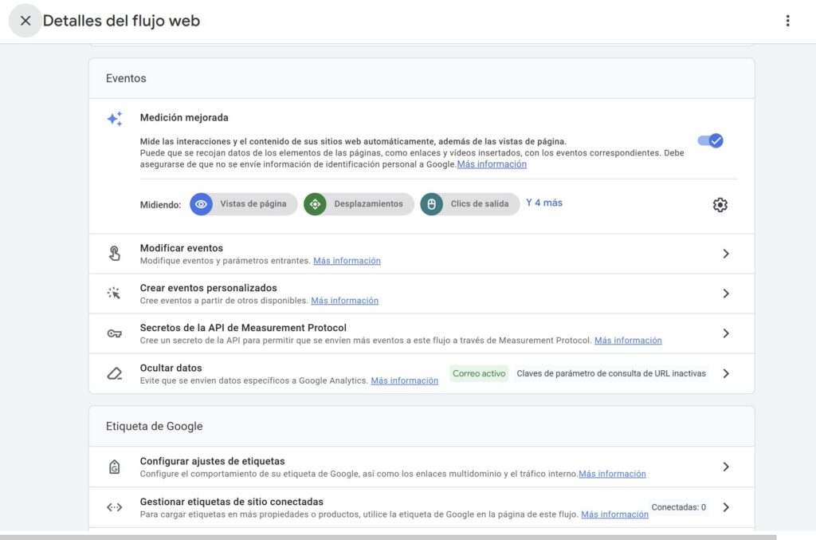The image size is (816, 540).
Task: Click the Medición mejorada sparkle icon
Action: [115, 119]
